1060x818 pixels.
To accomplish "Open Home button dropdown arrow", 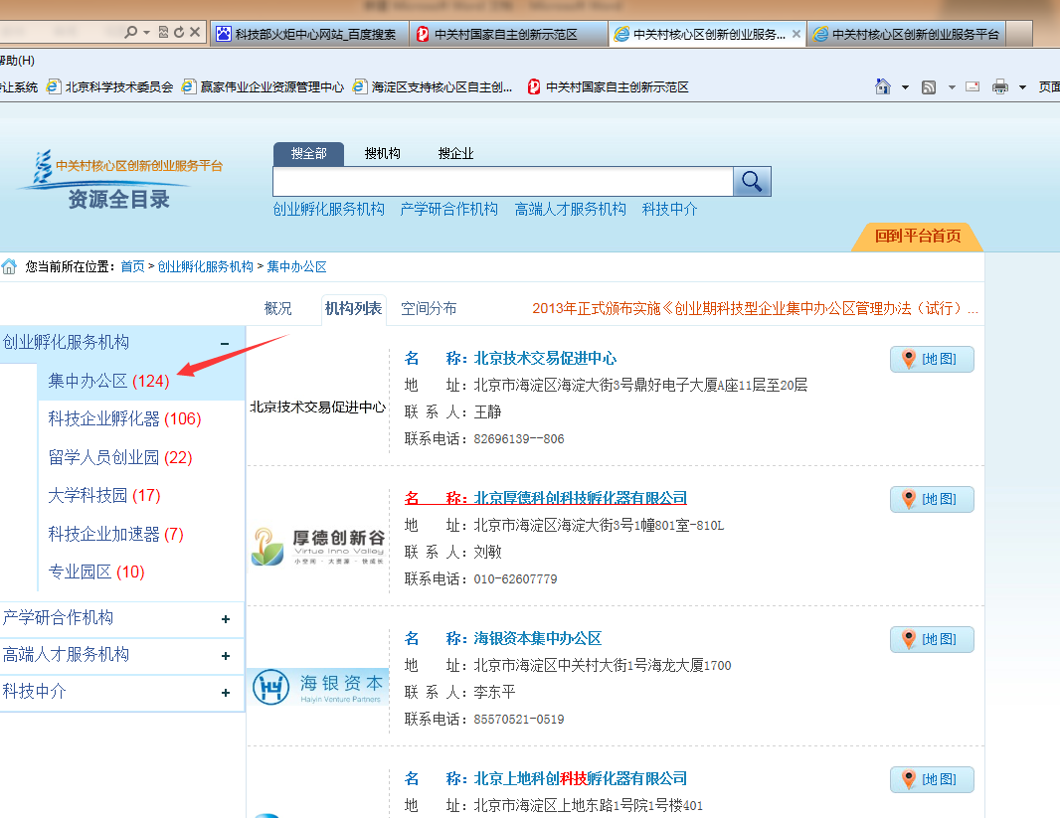I will pos(905,87).
